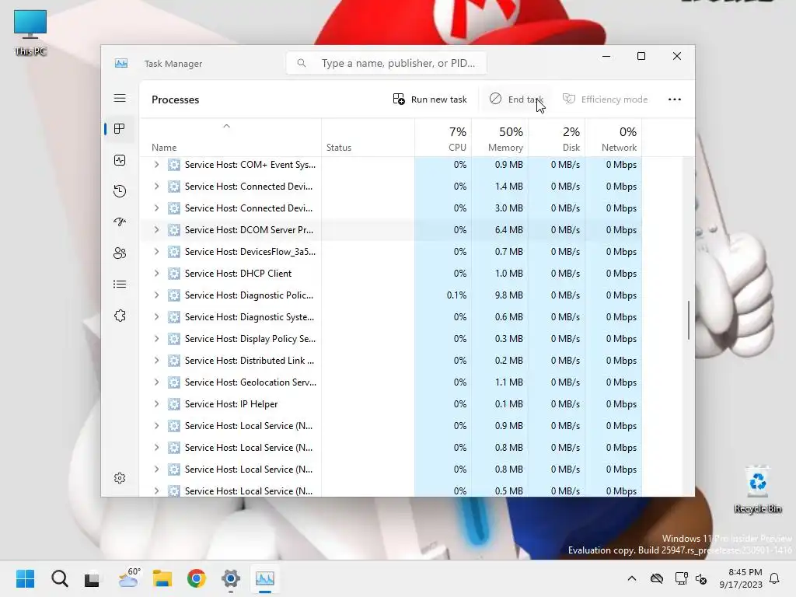
Task: Sort by the Disk column header
Action: click(557, 138)
